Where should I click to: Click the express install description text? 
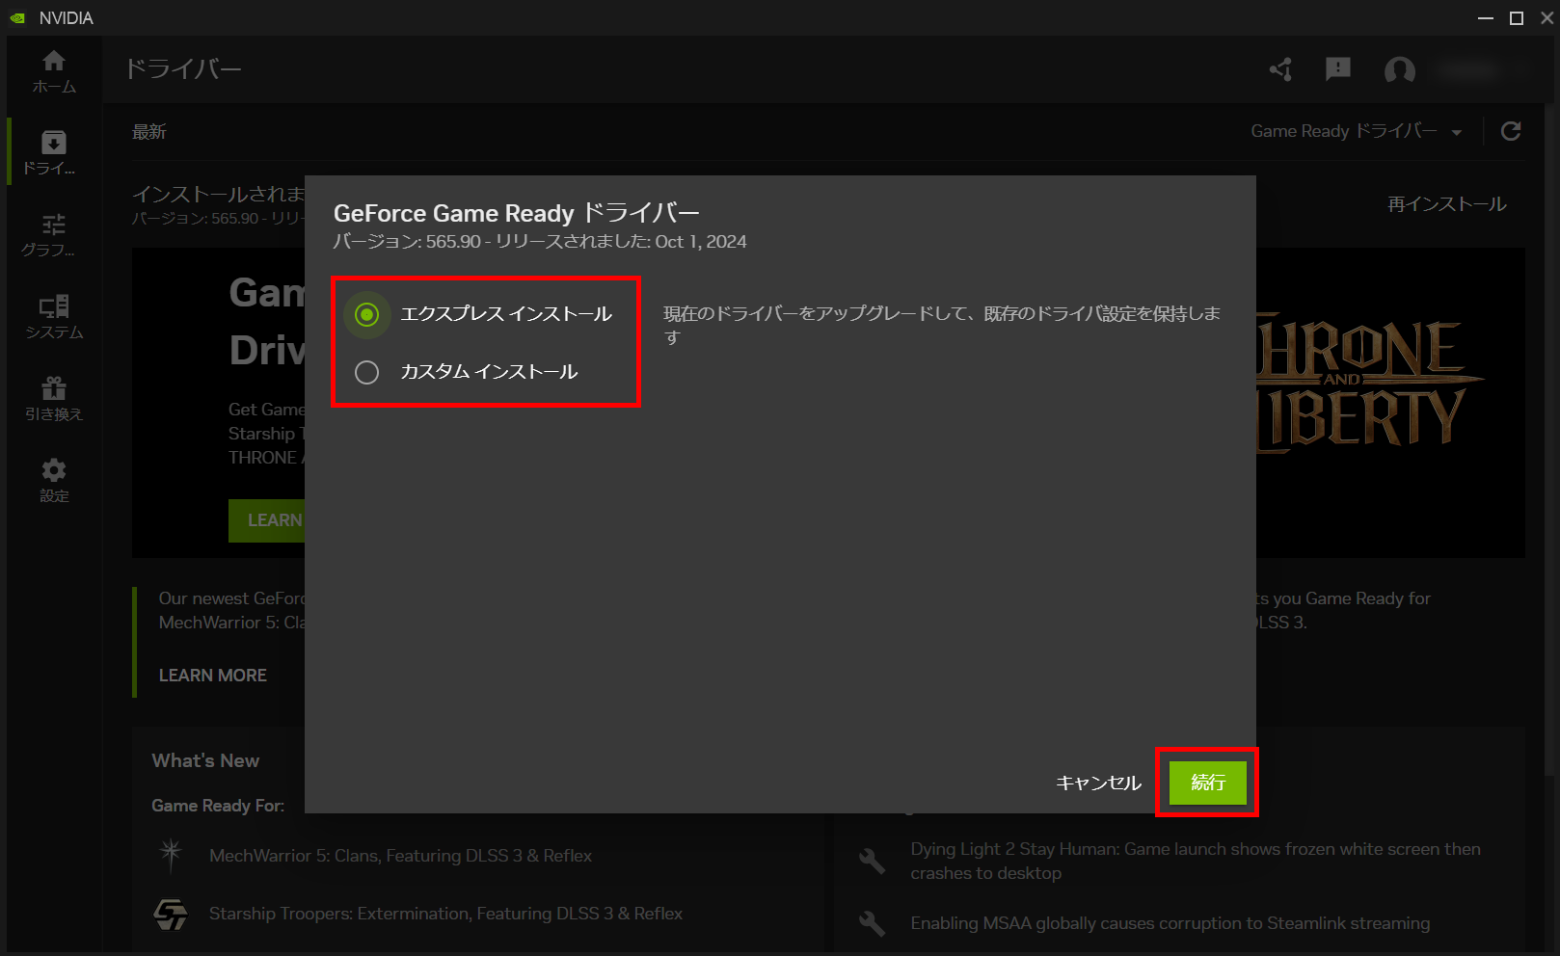[x=942, y=325]
